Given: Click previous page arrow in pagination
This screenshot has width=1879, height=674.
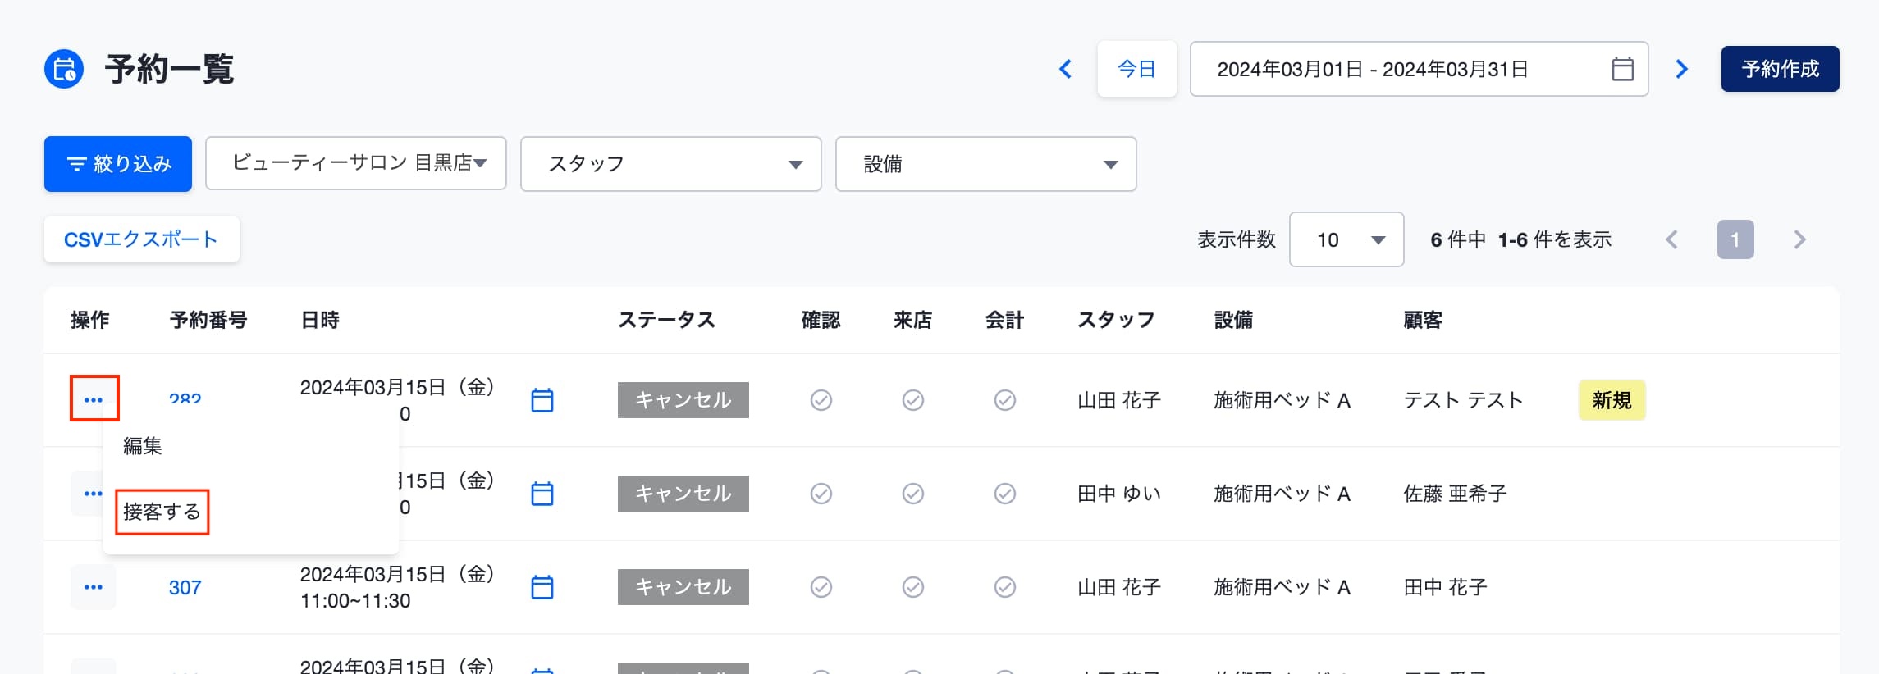Looking at the screenshot, I should point(1671,239).
